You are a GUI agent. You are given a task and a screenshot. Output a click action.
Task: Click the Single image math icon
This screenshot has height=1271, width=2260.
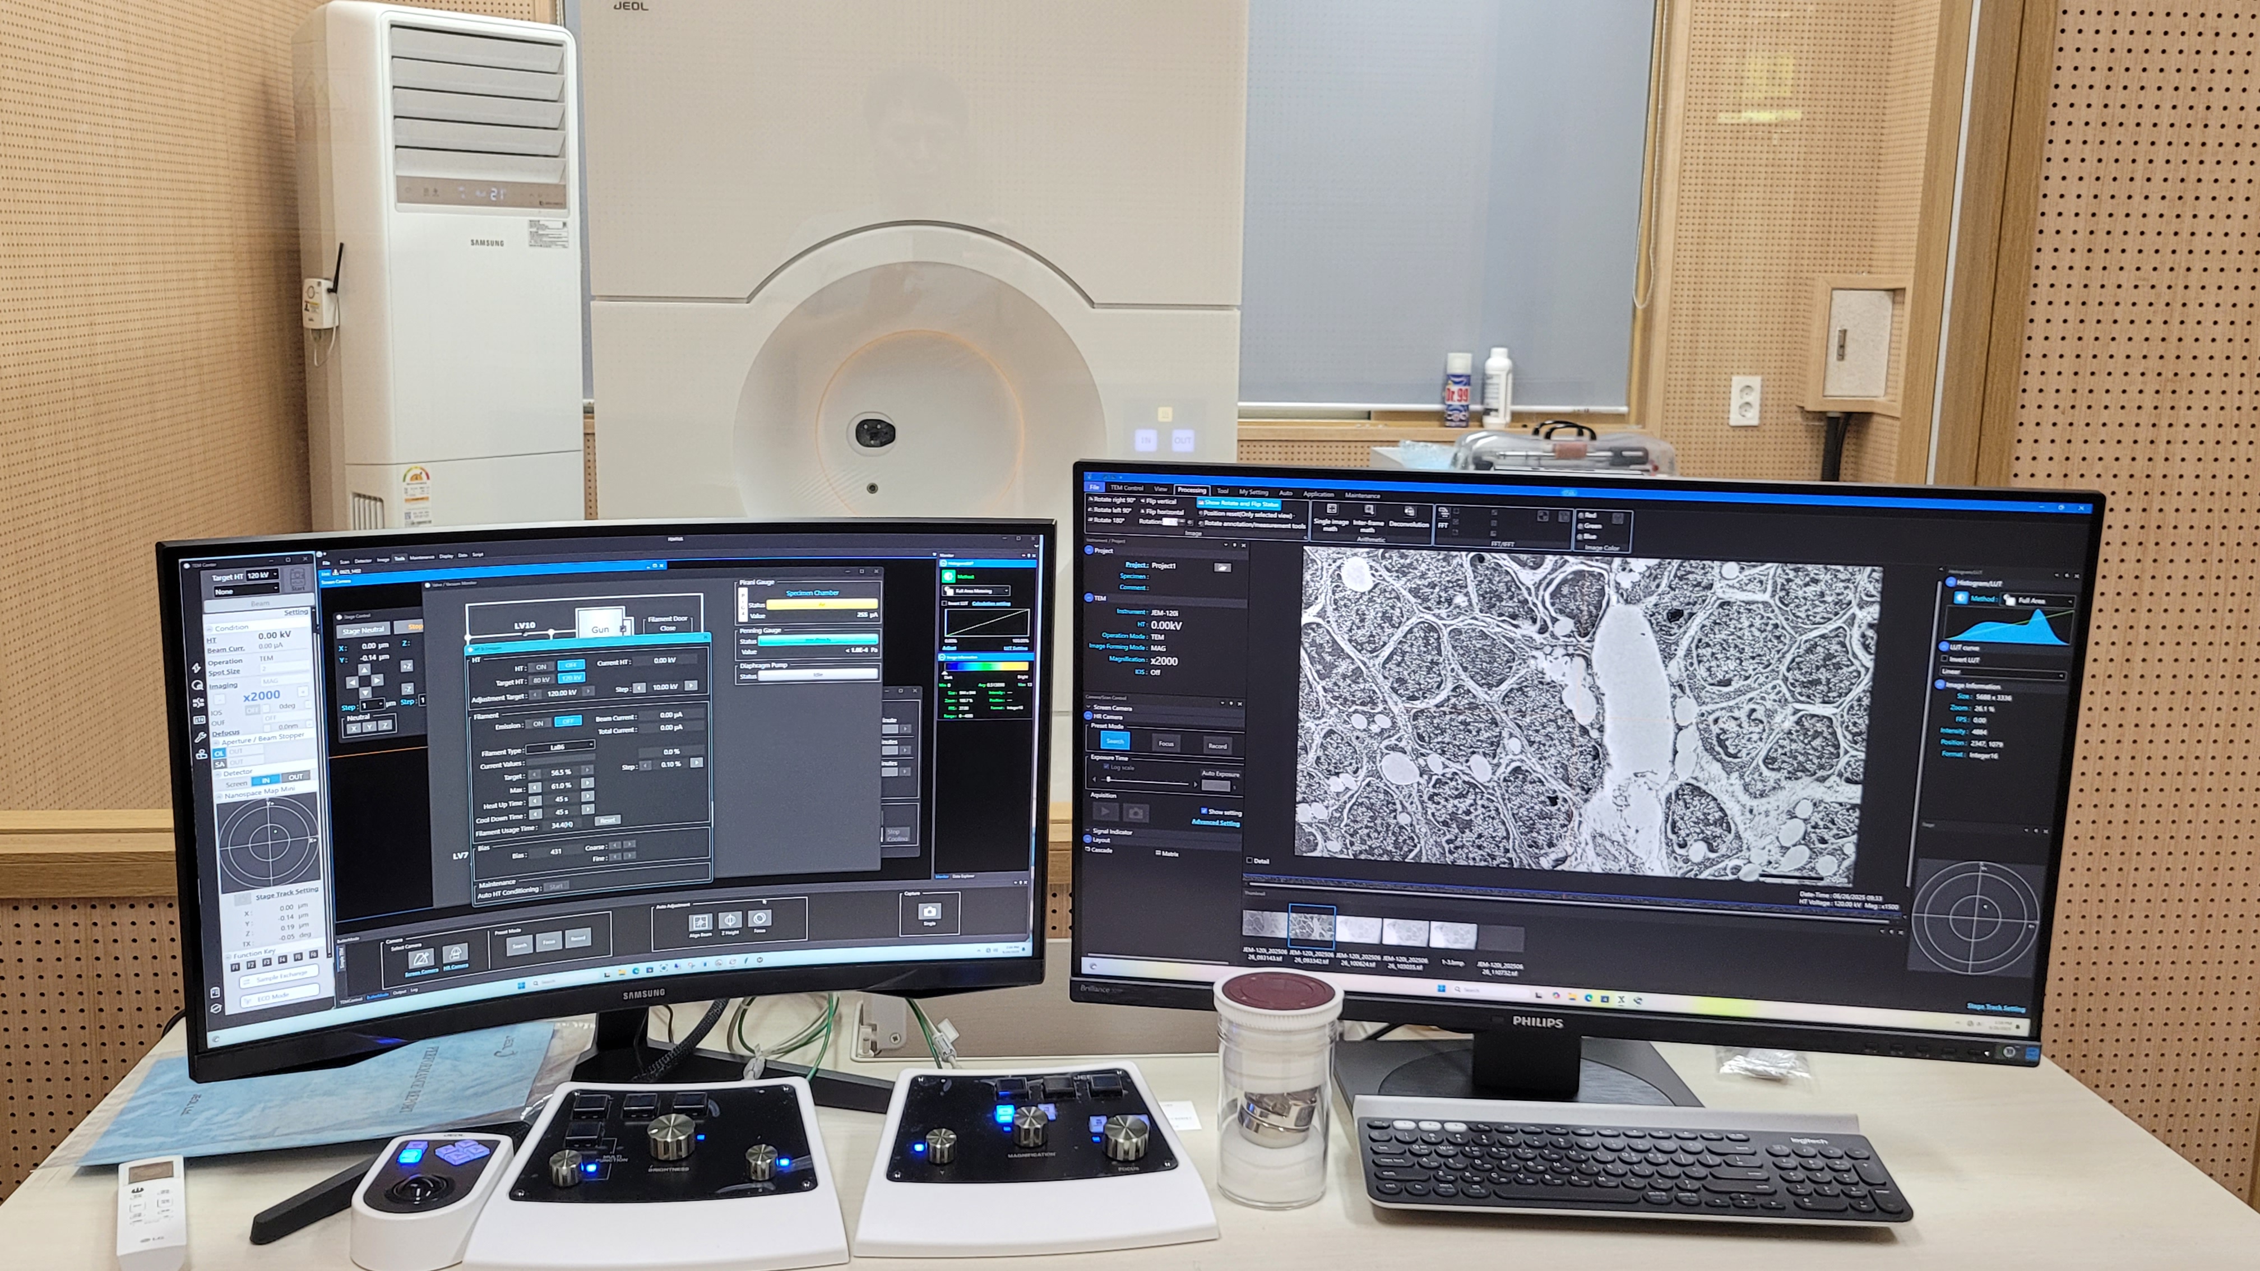pyautogui.click(x=1331, y=509)
